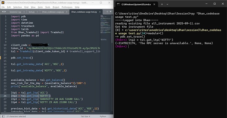Click "ltp1 = tsl.get_ltp('ACC')" line
Screen dimensions: 227x118
pyautogui.click(x=29, y=93)
